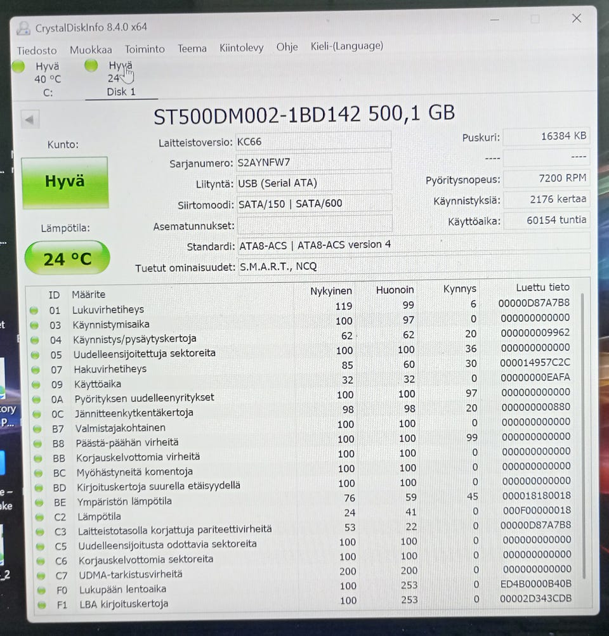This screenshot has width=609, height=636.
Task: Click the status dot for row 07 Hakuvirhetiheys
Action: 36,370
